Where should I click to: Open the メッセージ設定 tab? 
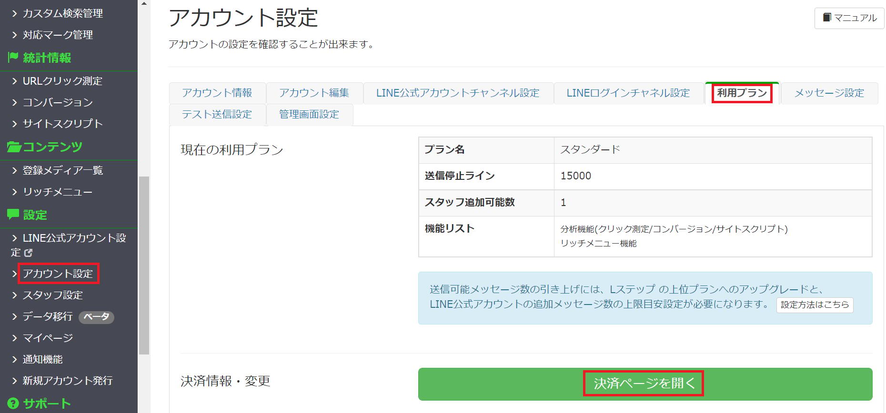pos(829,93)
